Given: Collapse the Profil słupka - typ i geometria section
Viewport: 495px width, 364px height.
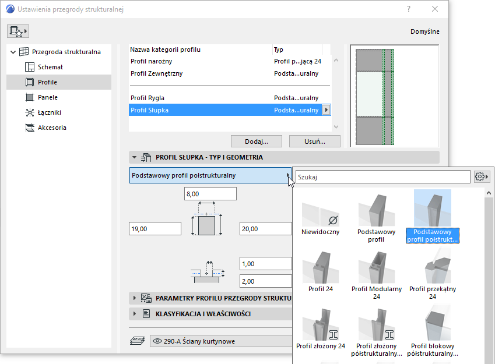Looking at the screenshot, I should 135,157.
